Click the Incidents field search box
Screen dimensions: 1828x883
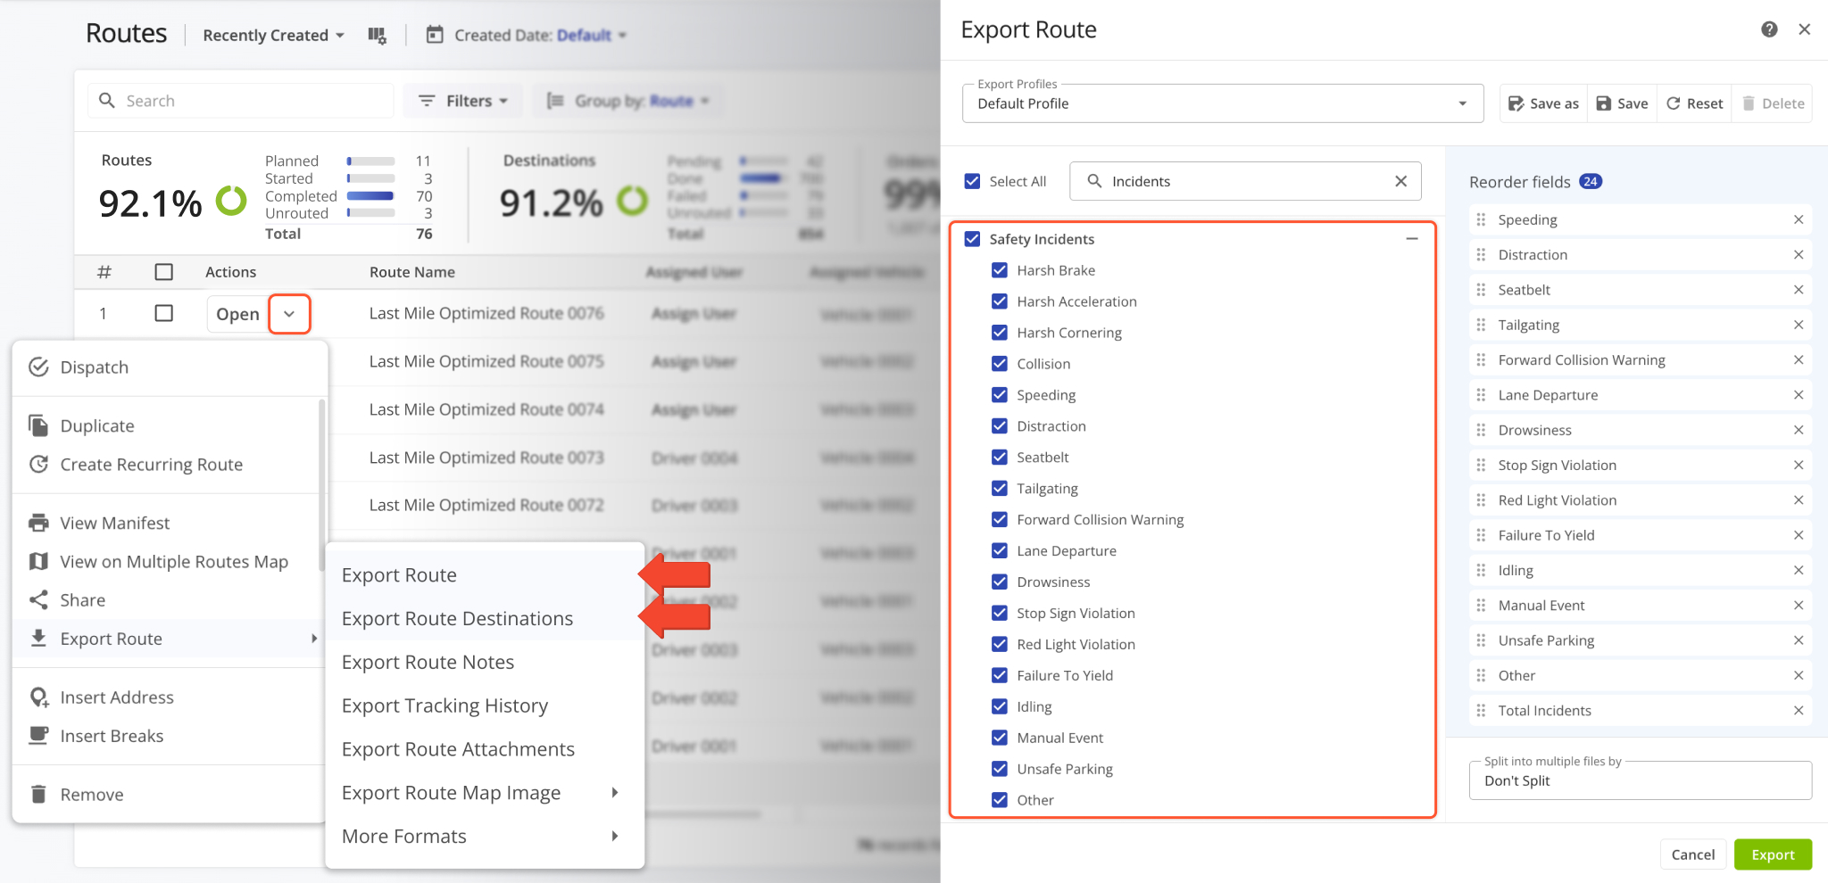tap(1245, 181)
